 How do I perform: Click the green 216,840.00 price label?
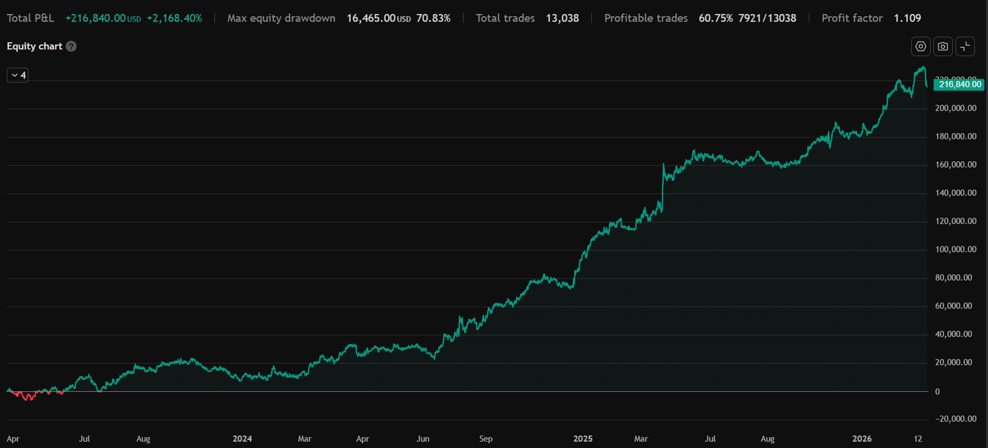pos(959,84)
